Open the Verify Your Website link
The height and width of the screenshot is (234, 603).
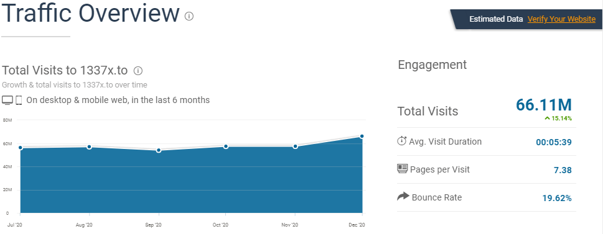[x=561, y=19]
